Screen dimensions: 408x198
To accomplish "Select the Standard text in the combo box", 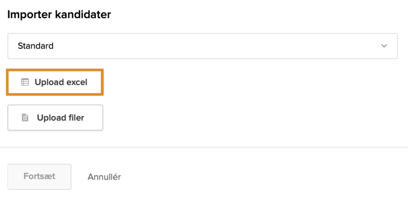I will [36, 46].
